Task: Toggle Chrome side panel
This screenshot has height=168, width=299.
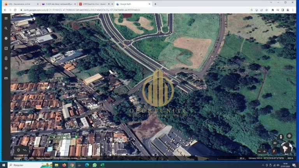Action: point(283,10)
